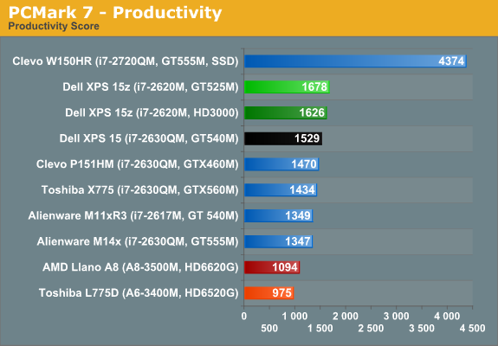
Task: Click the light green 1678 bar
Action: [x=287, y=86]
